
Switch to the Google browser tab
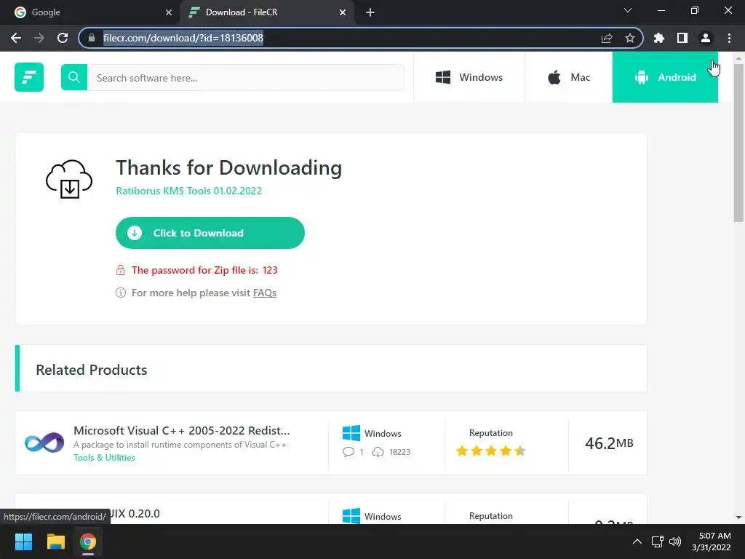(89, 12)
